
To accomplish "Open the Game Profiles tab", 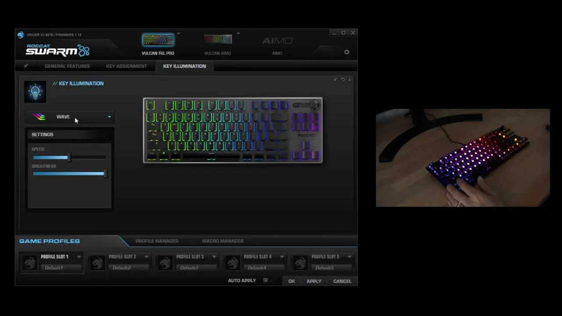I will (50, 241).
